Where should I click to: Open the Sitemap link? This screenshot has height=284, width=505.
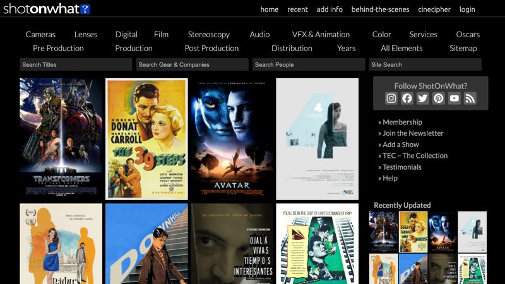pos(463,49)
